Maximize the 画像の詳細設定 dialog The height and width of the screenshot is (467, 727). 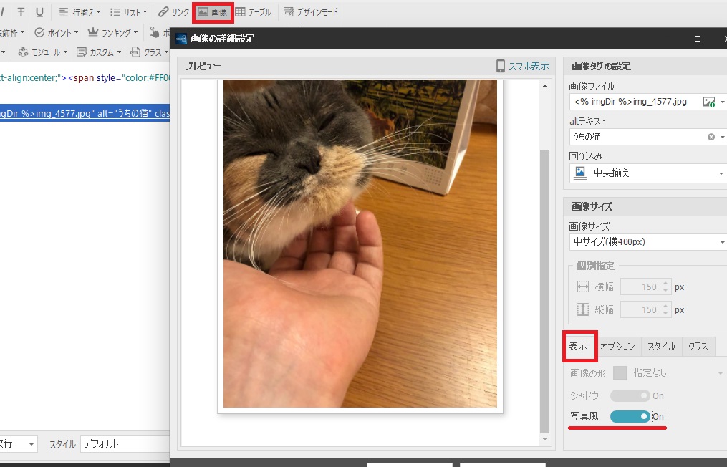point(698,39)
